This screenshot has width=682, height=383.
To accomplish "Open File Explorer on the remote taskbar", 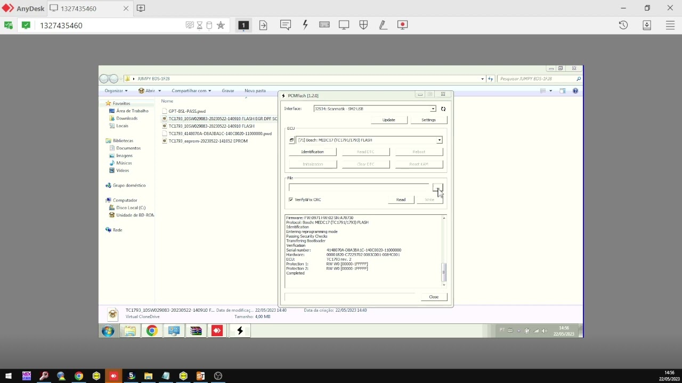I will tap(130, 331).
